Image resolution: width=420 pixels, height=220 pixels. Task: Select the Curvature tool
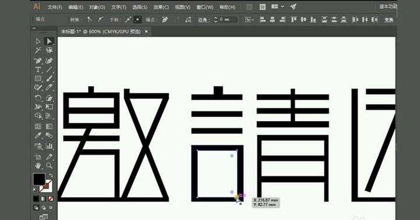pos(49,61)
